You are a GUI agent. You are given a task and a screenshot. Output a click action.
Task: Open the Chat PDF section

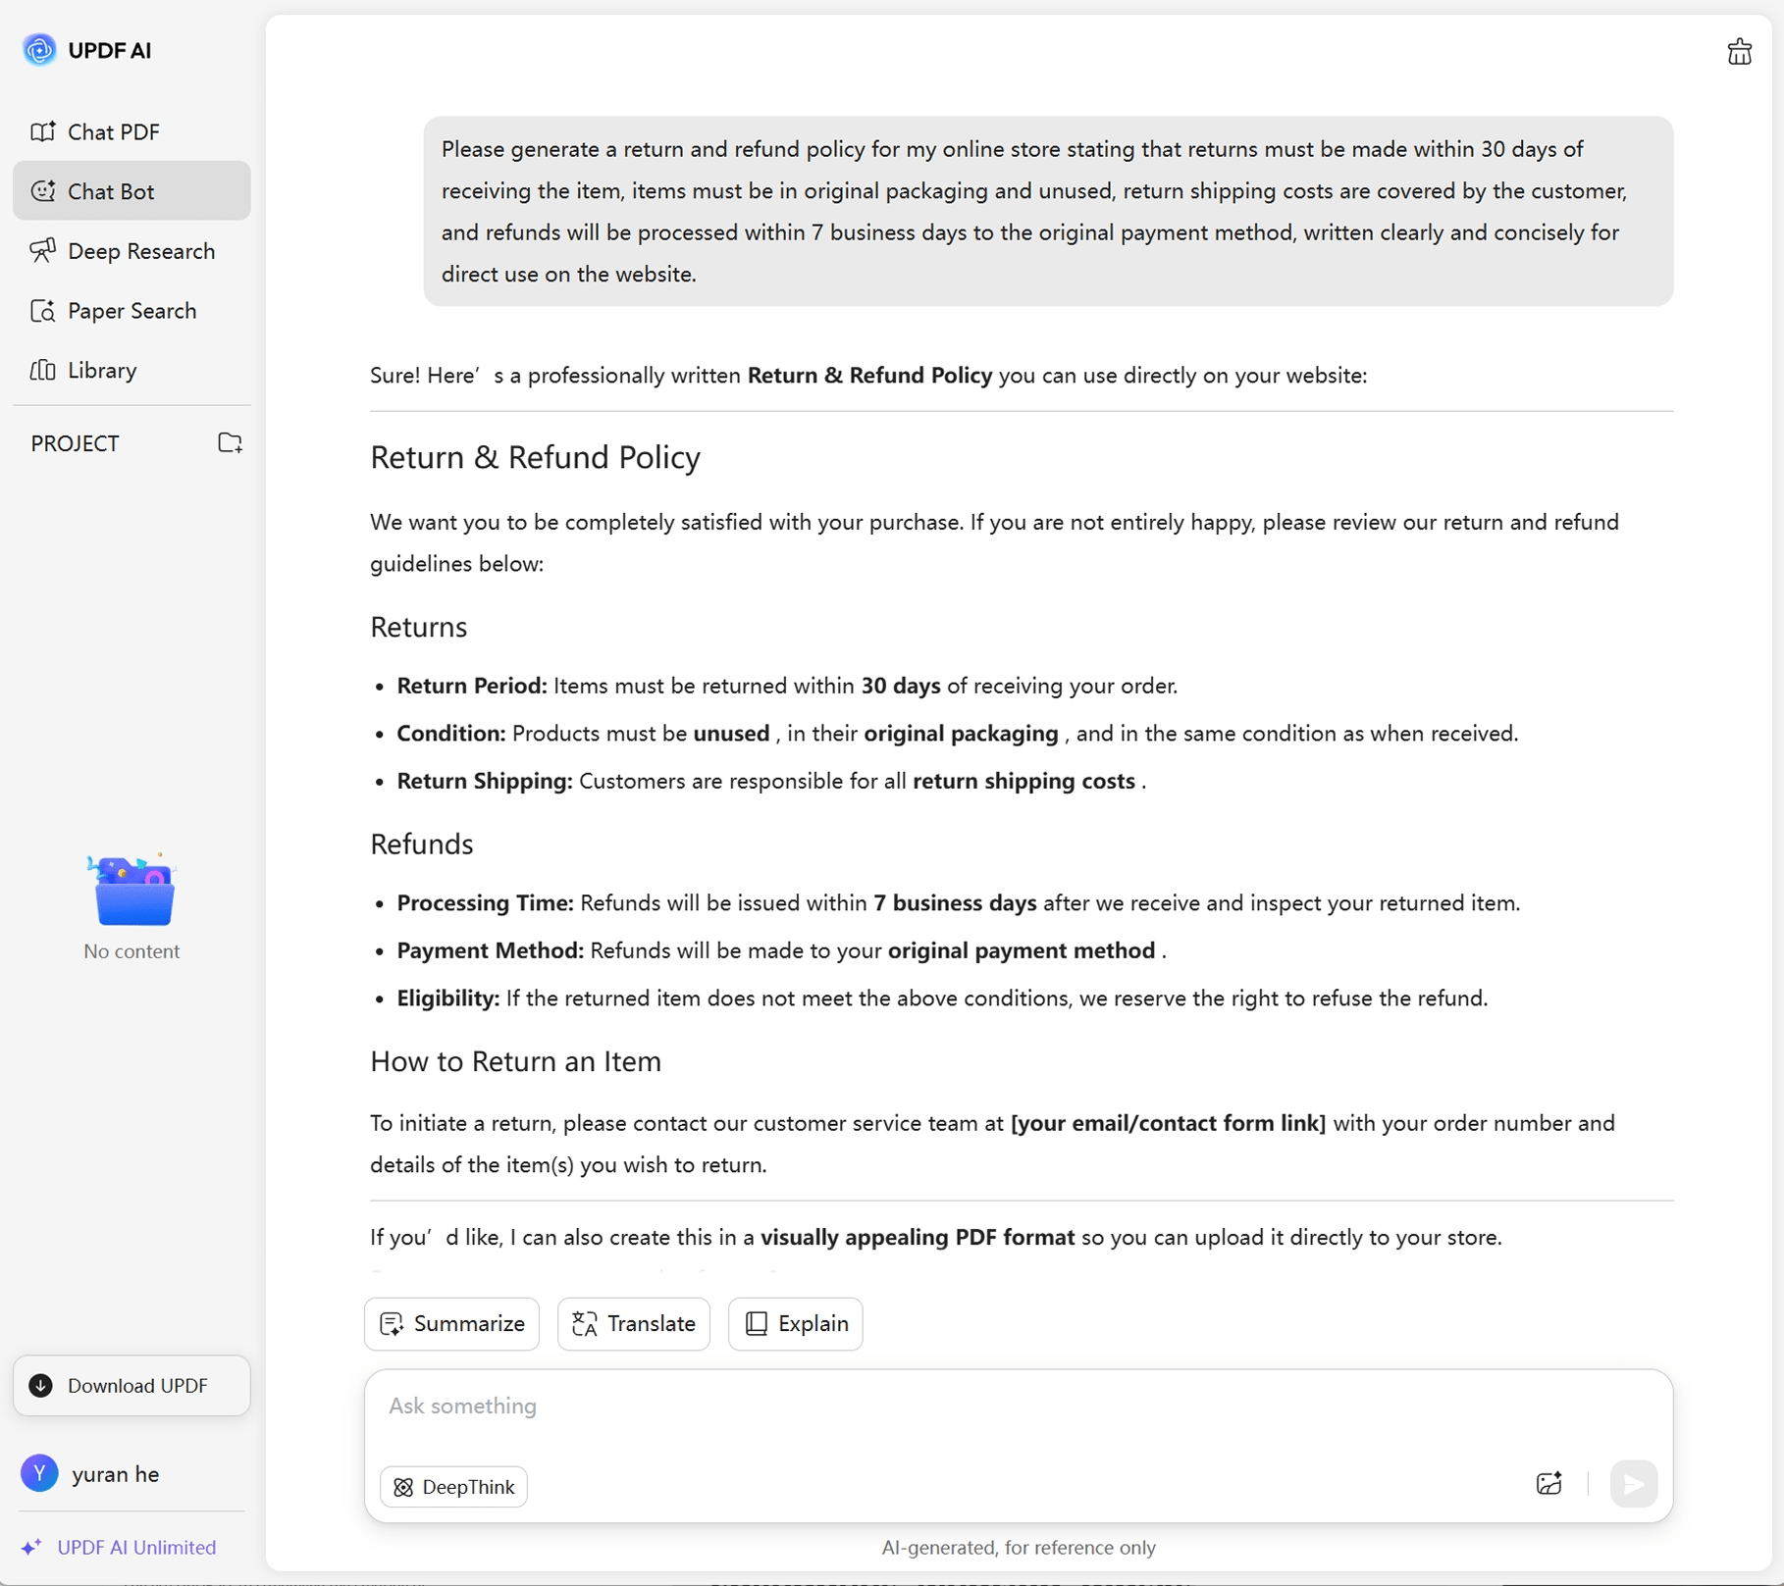(x=113, y=131)
